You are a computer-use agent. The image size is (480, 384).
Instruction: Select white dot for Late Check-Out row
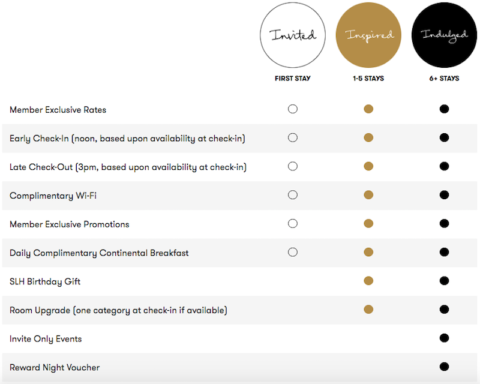(x=293, y=166)
